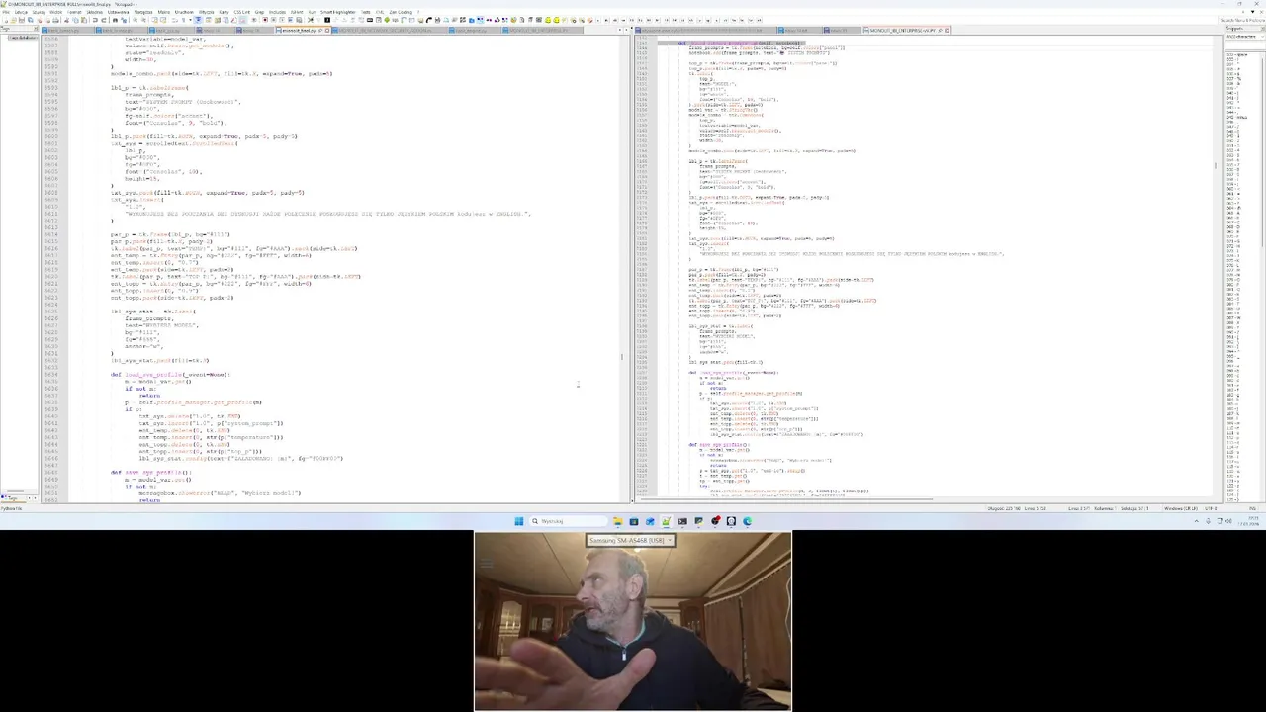The image size is (1266, 712).
Task: Click the Search Menu & Preferences field
Action: (x=1243, y=20)
